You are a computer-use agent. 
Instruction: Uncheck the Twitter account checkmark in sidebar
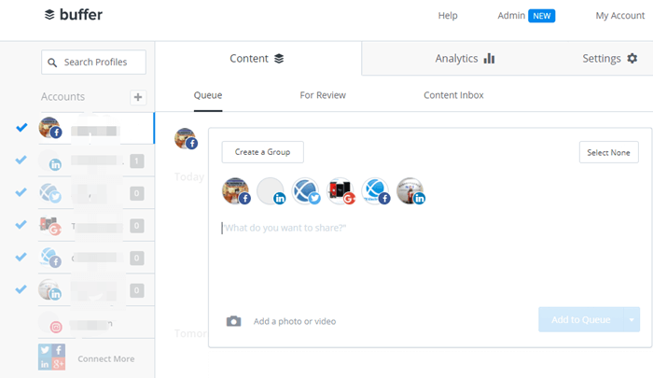click(22, 192)
